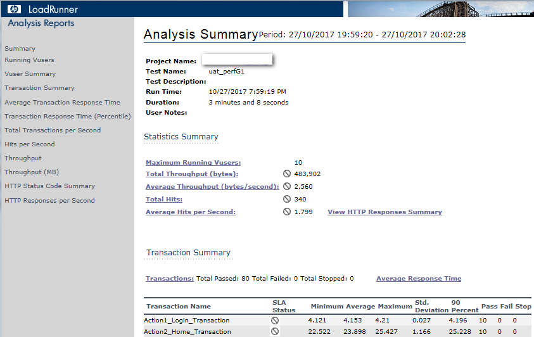
Task: Select Action1_Login_Transaction name
Action: tap(187, 321)
